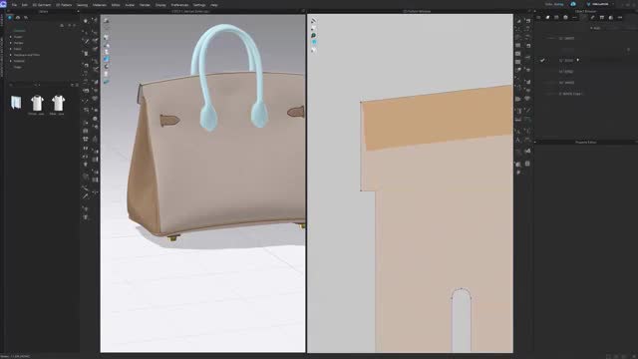Click the dark green round icon in 2D window toolbar
Screen dimensions: 638x359
click(314, 36)
